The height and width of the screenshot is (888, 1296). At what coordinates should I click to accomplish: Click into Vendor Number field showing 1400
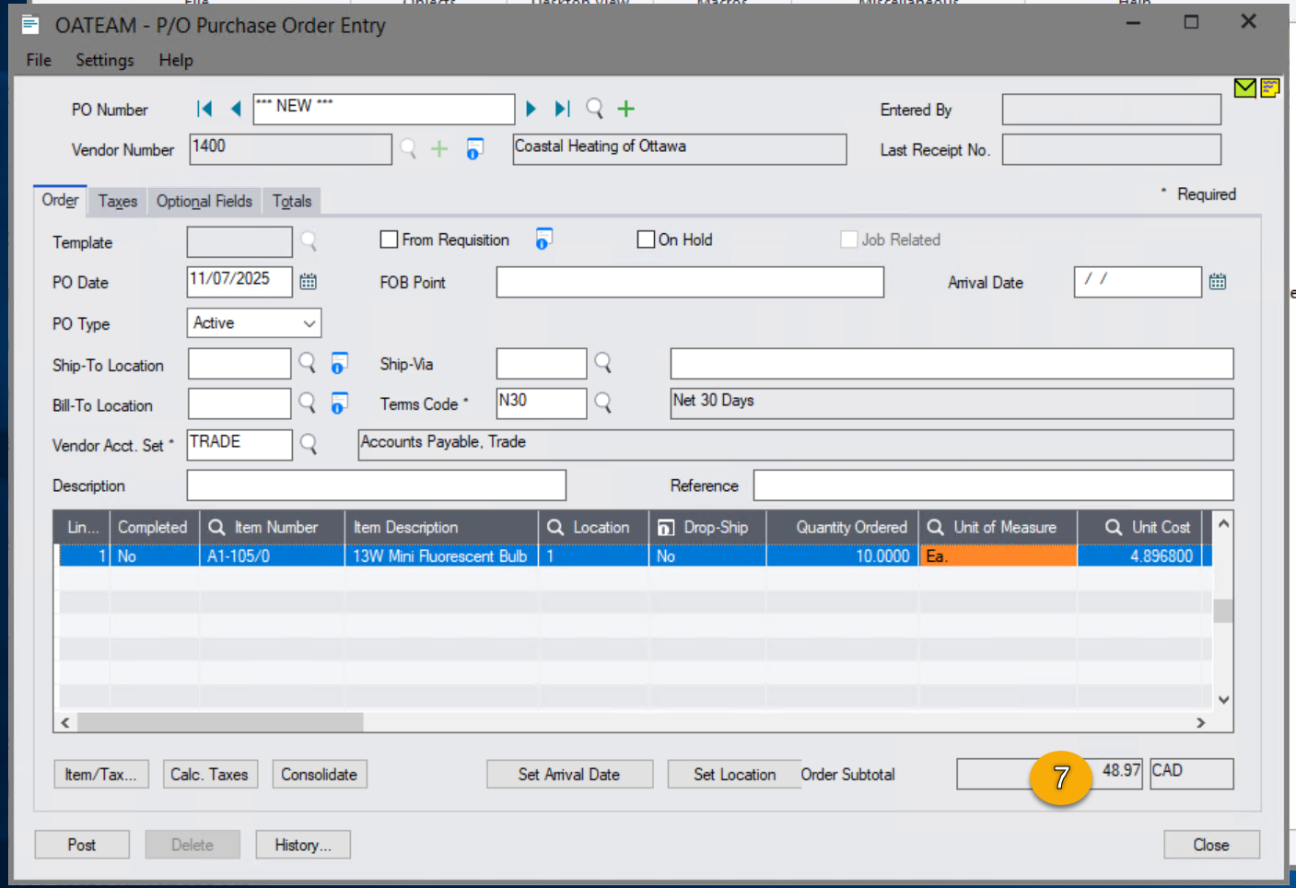[290, 149]
